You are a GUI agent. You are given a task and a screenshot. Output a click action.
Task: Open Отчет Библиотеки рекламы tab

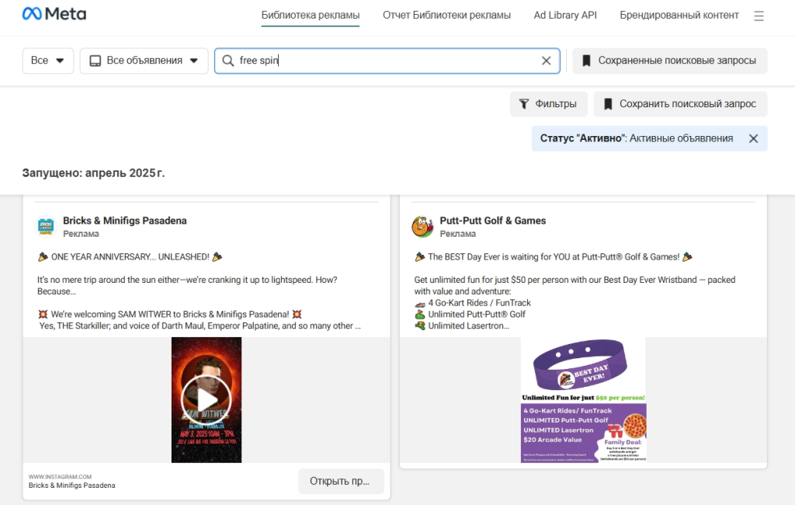coord(446,16)
